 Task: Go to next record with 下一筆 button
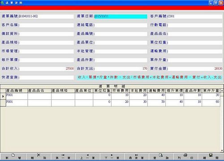pos(112,157)
